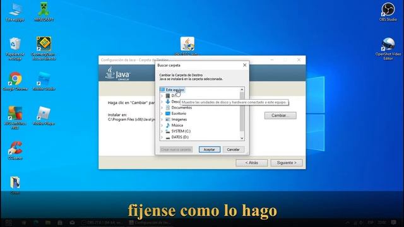Click the Crear nueva carpeta button
404x227 pixels.
pos(176,149)
